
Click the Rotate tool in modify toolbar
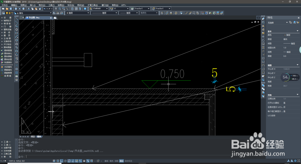263,40
